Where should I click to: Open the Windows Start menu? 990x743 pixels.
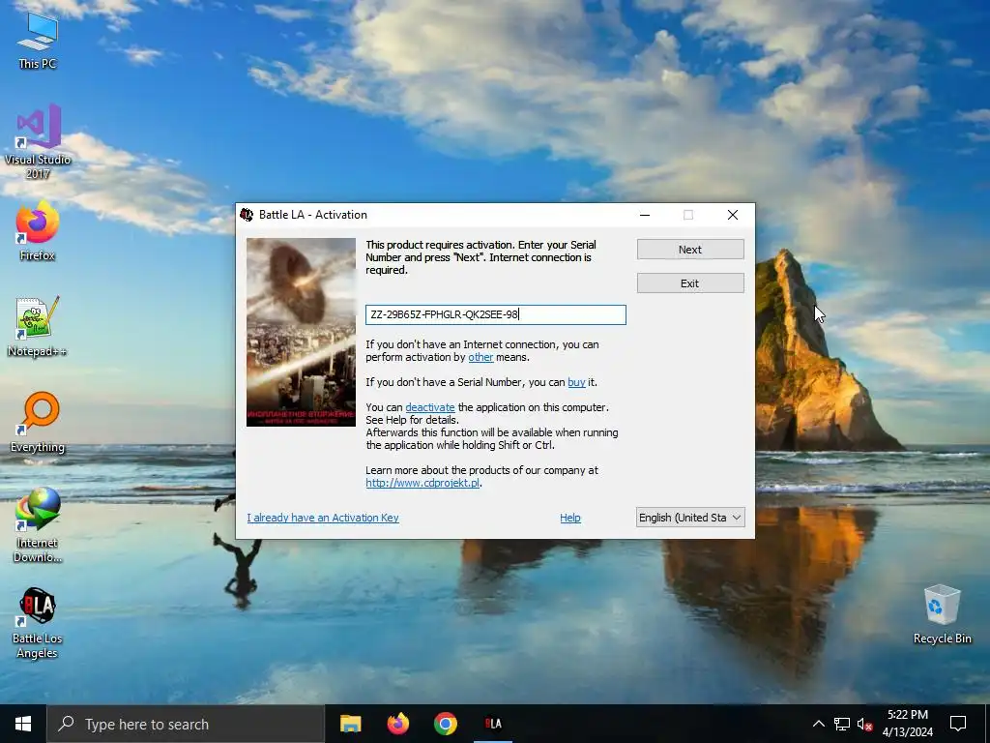click(x=23, y=724)
